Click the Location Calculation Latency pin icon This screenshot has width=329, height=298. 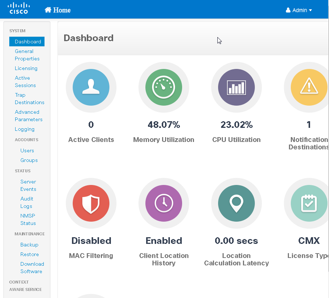[x=236, y=203]
